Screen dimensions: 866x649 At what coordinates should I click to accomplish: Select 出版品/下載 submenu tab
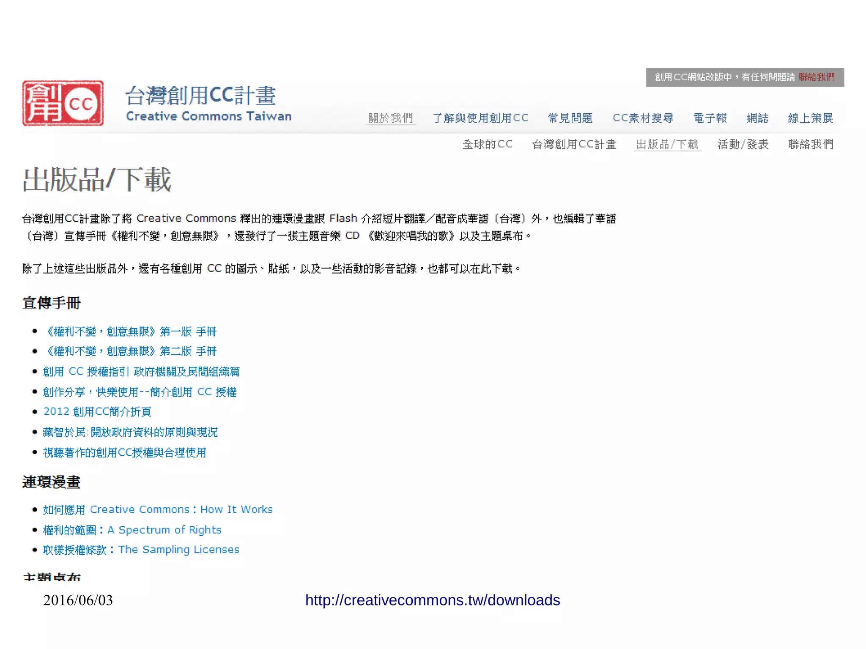[x=667, y=144]
